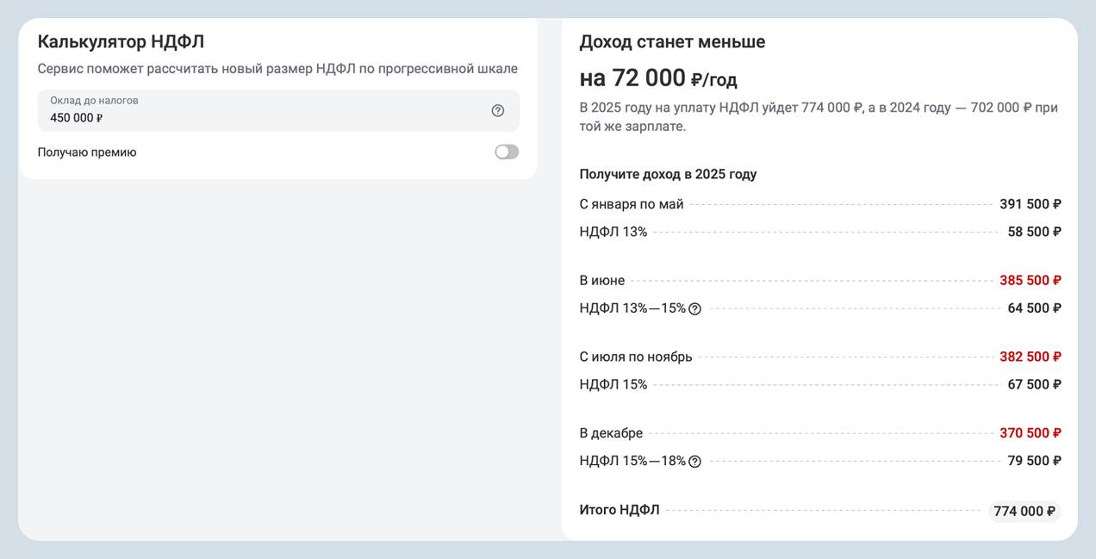Select the red 370 500 ₽ December amount
Screen dimensions: 1096x559
(1030, 433)
